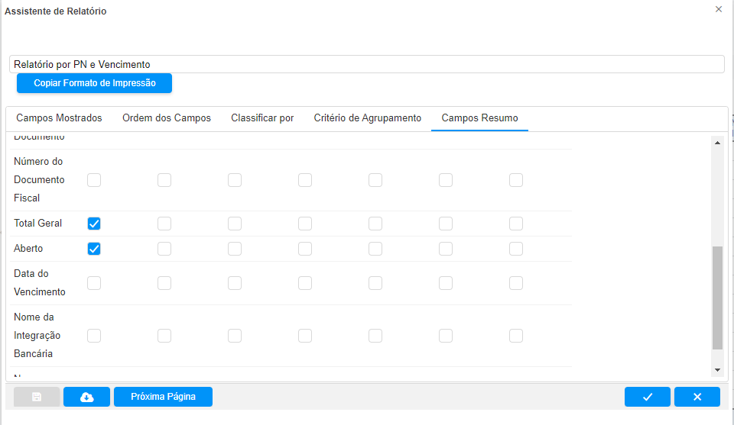Click the report name input field
This screenshot has width=734, height=425.
(x=367, y=65)
